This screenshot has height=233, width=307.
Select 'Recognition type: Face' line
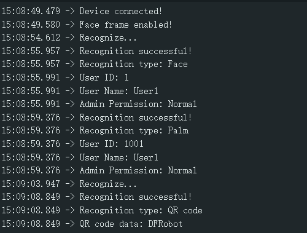click(x=95, y=64)
